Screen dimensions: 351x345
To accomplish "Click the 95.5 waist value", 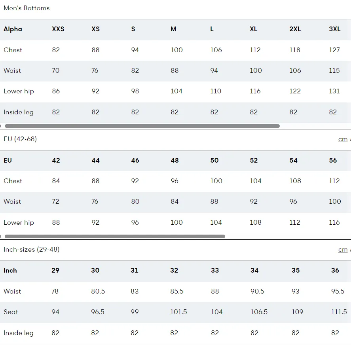I will click(338, 291).
